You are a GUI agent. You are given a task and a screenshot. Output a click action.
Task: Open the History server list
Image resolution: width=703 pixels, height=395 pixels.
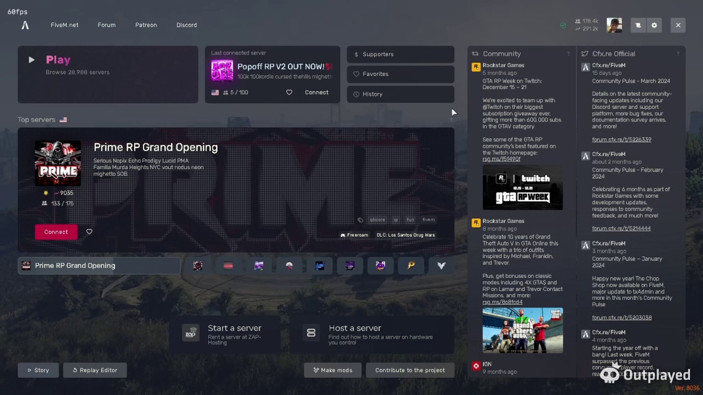(401, 94)
